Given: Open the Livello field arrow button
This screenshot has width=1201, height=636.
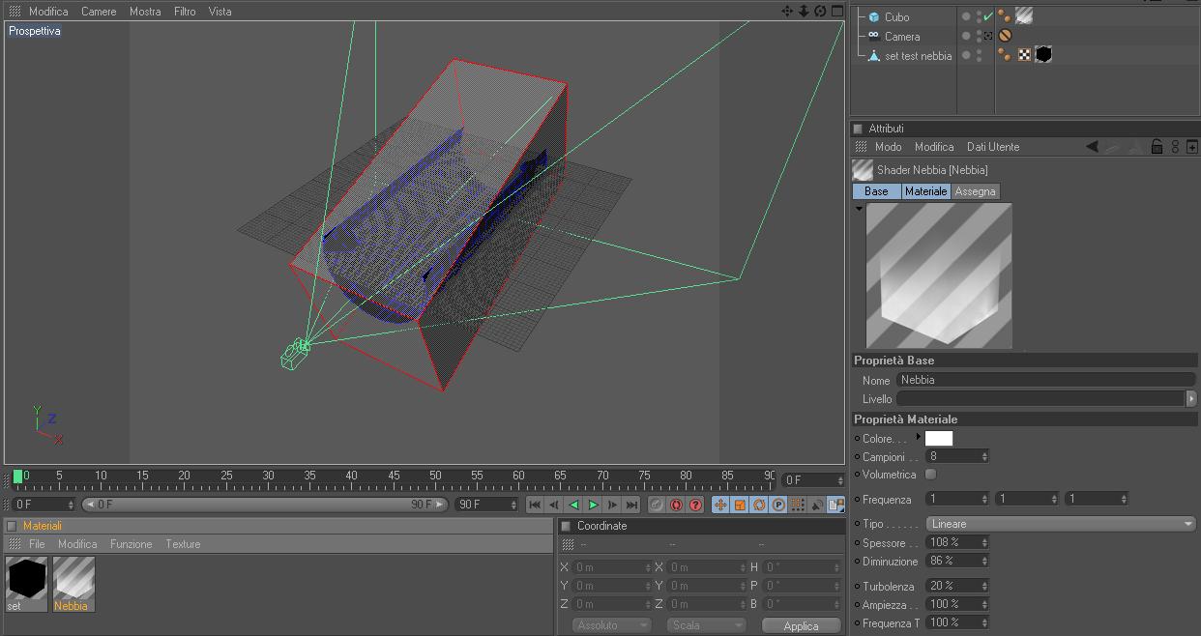Looking at the screenshot, I should 1191,398.
